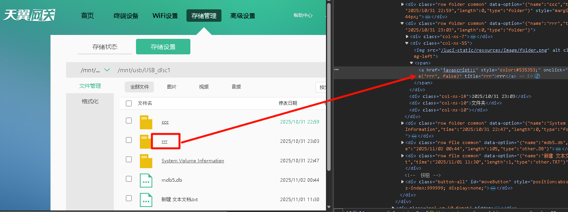
Task: Select the 存储设置 sub-tab
Action: (x=163, y=47)
